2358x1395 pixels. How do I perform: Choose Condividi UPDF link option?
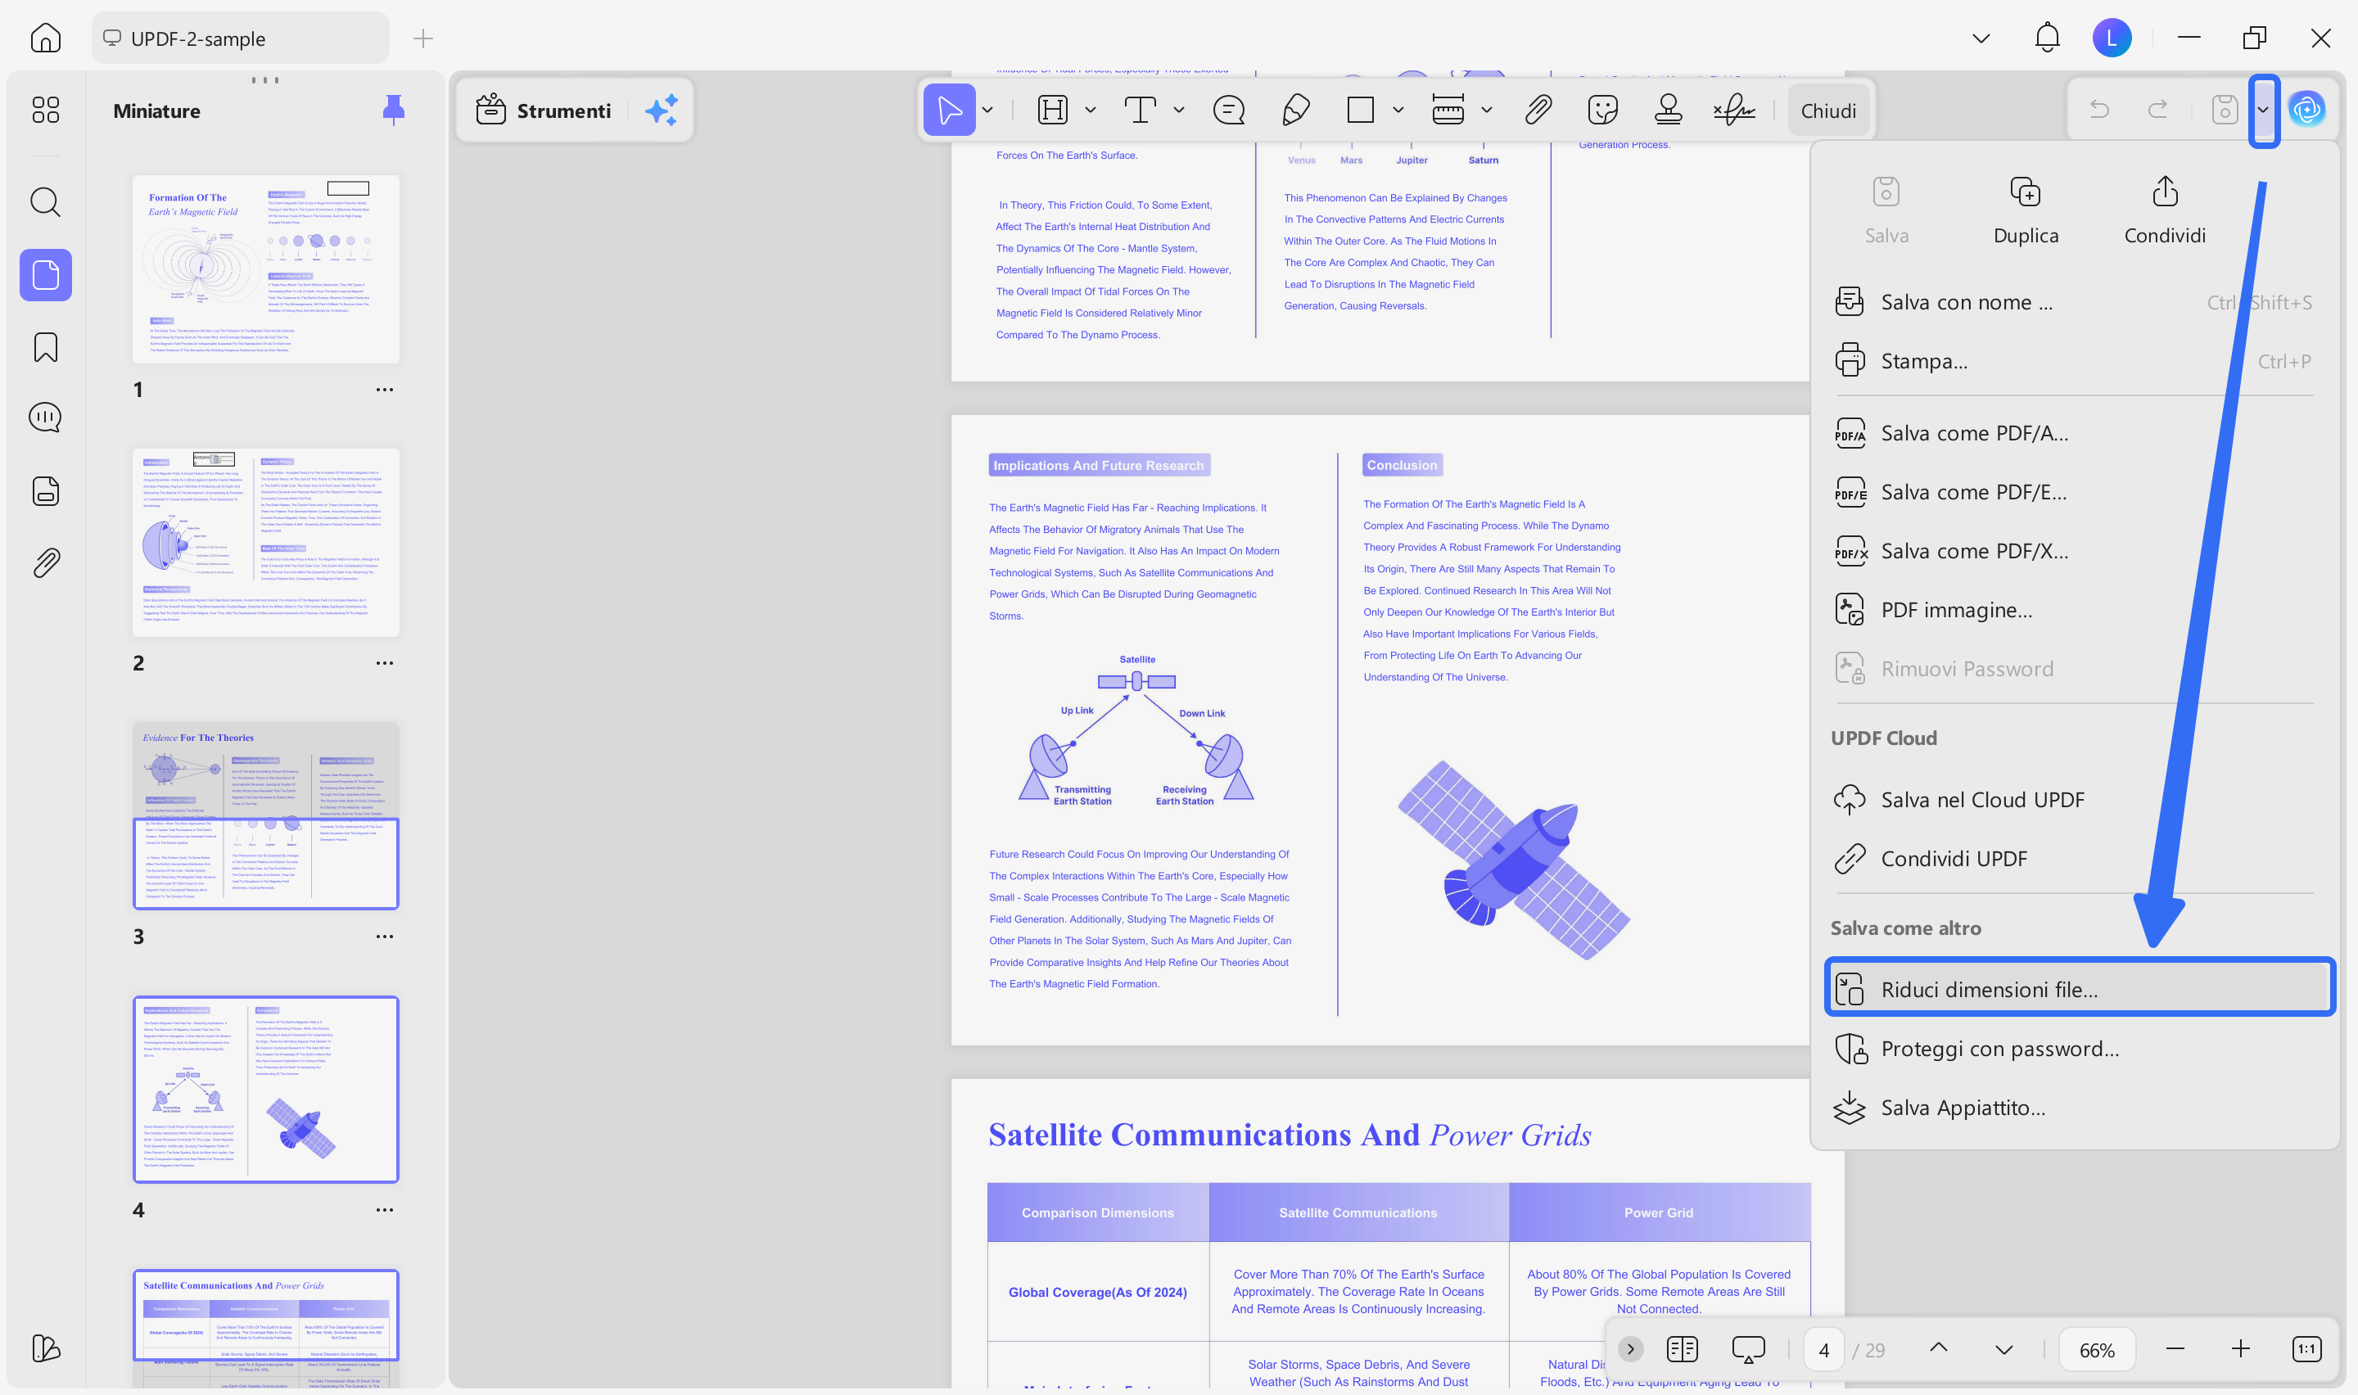click(2073, 859)
